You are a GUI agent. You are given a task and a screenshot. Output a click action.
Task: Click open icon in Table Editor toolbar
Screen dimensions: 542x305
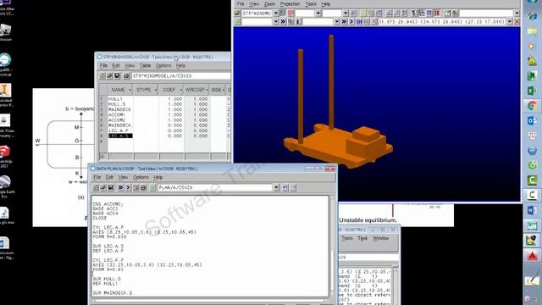pos(109,75)
